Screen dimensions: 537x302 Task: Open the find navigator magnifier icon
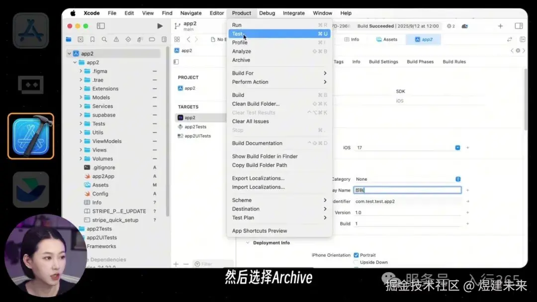[104, 39]
